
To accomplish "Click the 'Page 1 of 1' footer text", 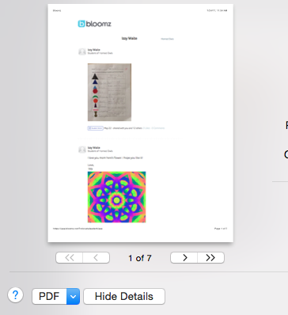I will coord(221,229).
